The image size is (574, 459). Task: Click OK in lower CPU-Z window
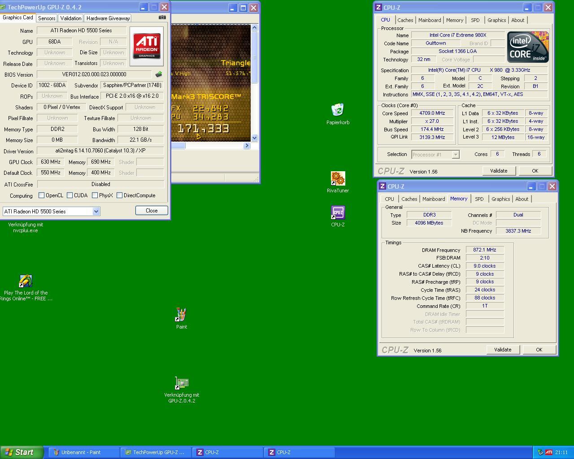[x=539, y=350]
